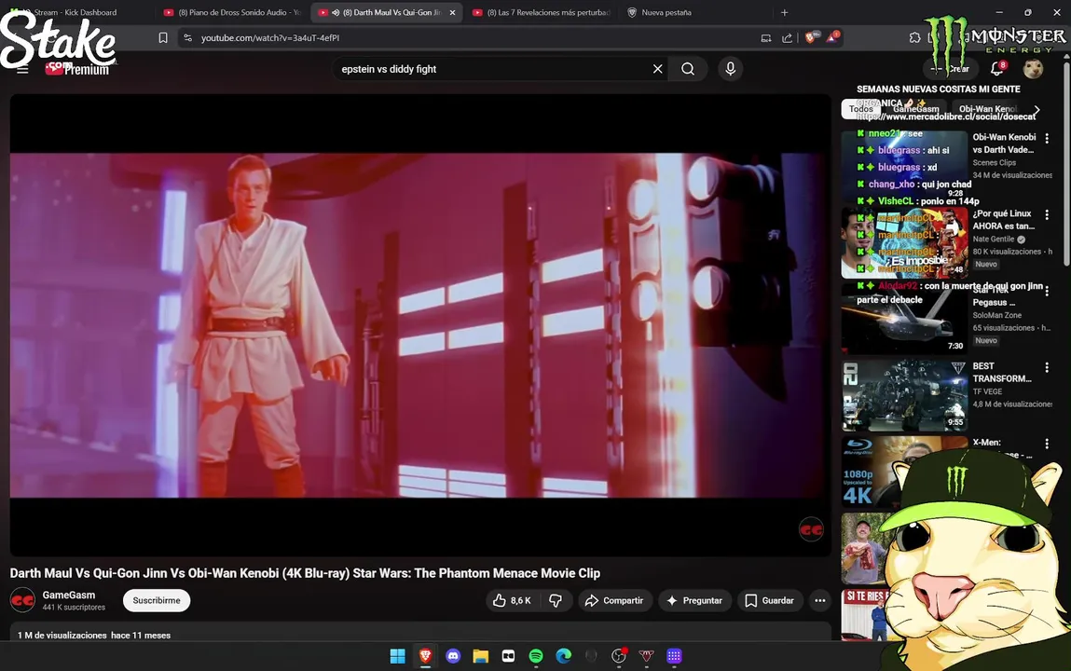Open options for Obi-Wan Kenobi vs Darth Vader video

(x=1047, y=139)
